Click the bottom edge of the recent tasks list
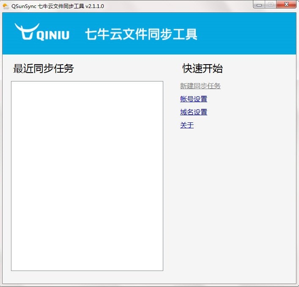Viewport: 299px width, 287px height. [87, 270]
